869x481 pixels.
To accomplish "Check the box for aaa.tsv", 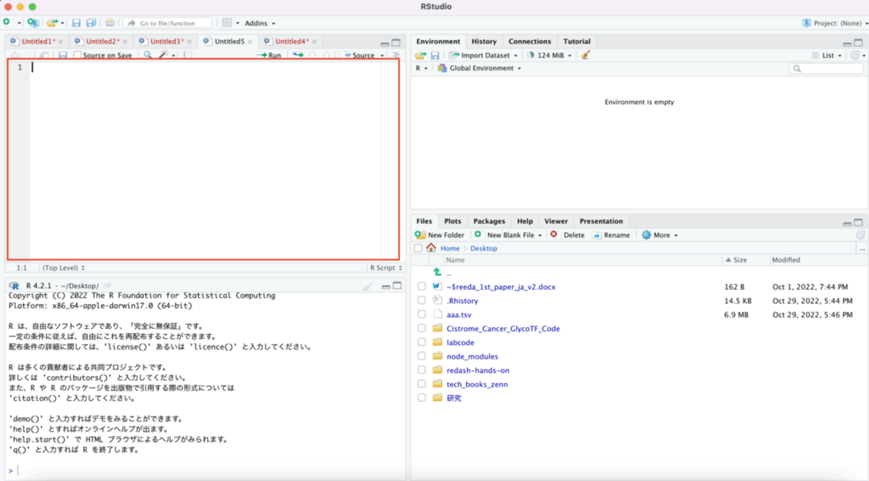I will pyautogui.click(x=421, y=314).
